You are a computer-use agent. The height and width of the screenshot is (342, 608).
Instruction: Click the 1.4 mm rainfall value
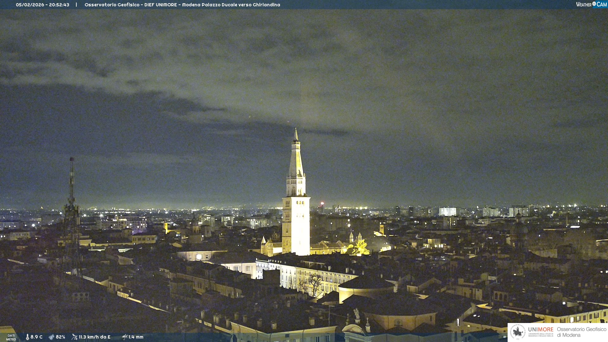click(136, 337)
